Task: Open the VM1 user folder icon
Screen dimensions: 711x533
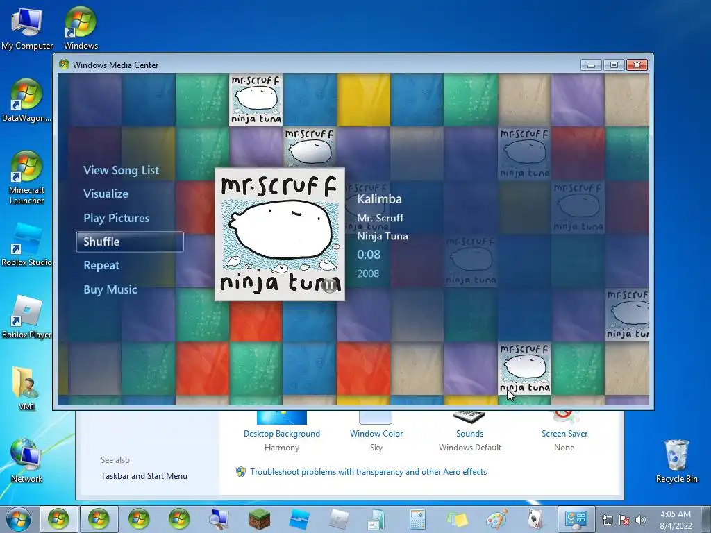Action: pyautogui.click(x=26, y=389)
